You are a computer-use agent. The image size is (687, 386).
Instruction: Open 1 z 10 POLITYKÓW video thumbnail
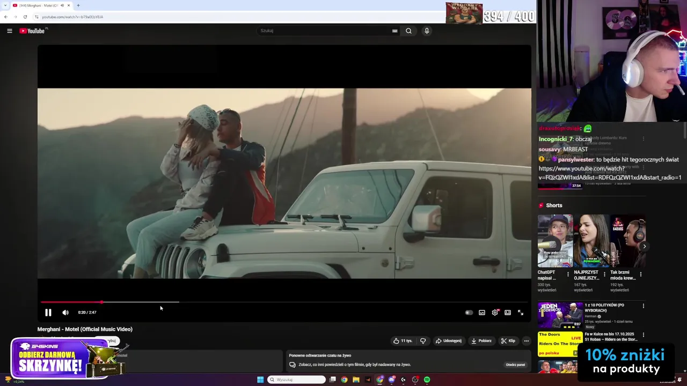tap(560, 315)
